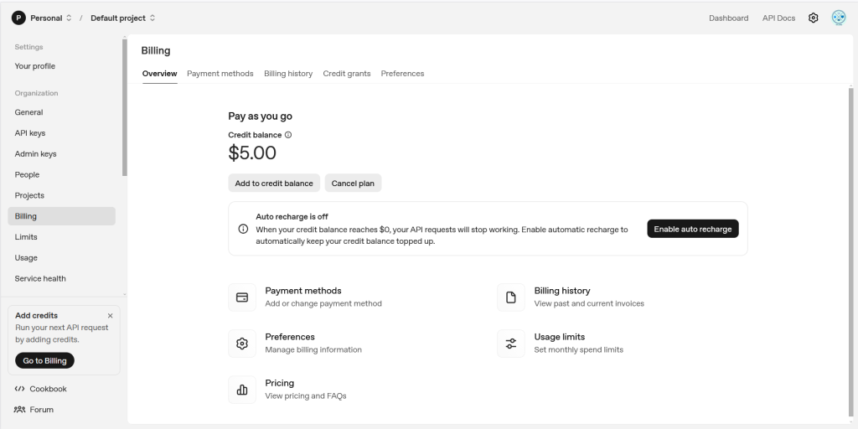858x429 pixels.
Task: Click the Billing history document icon
Action: (511, 297)
